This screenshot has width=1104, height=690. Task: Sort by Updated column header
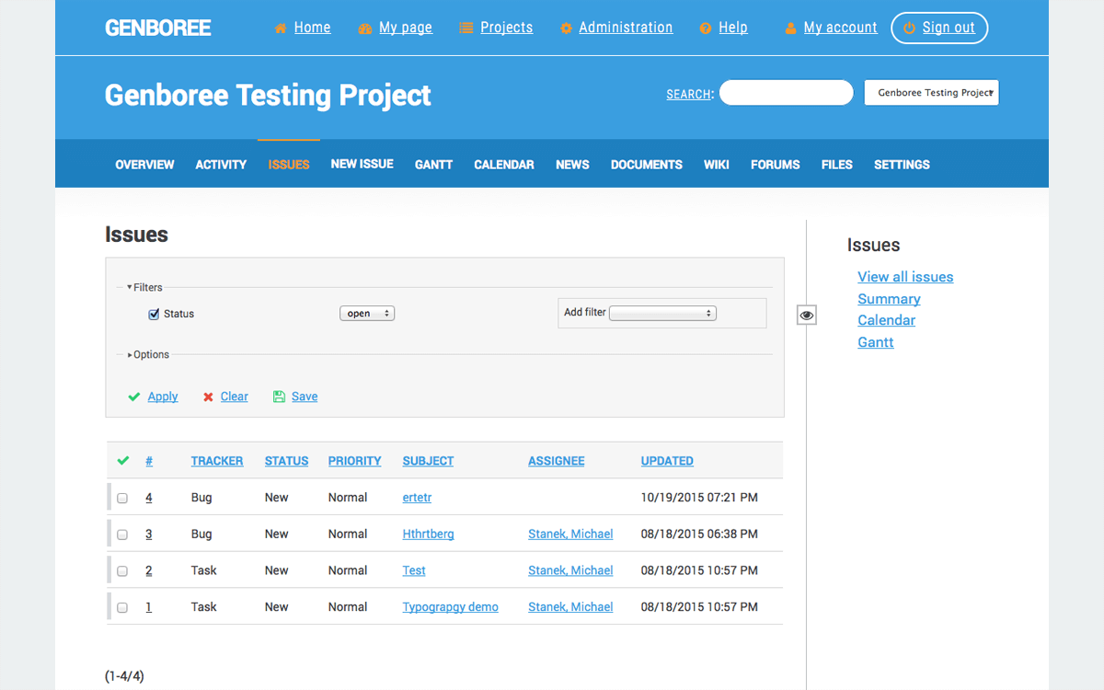(x=667, y=461)
